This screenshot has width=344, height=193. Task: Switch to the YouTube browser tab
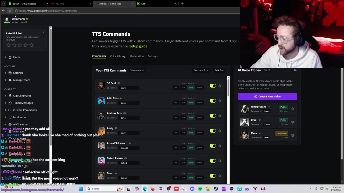tap(71, 3)
